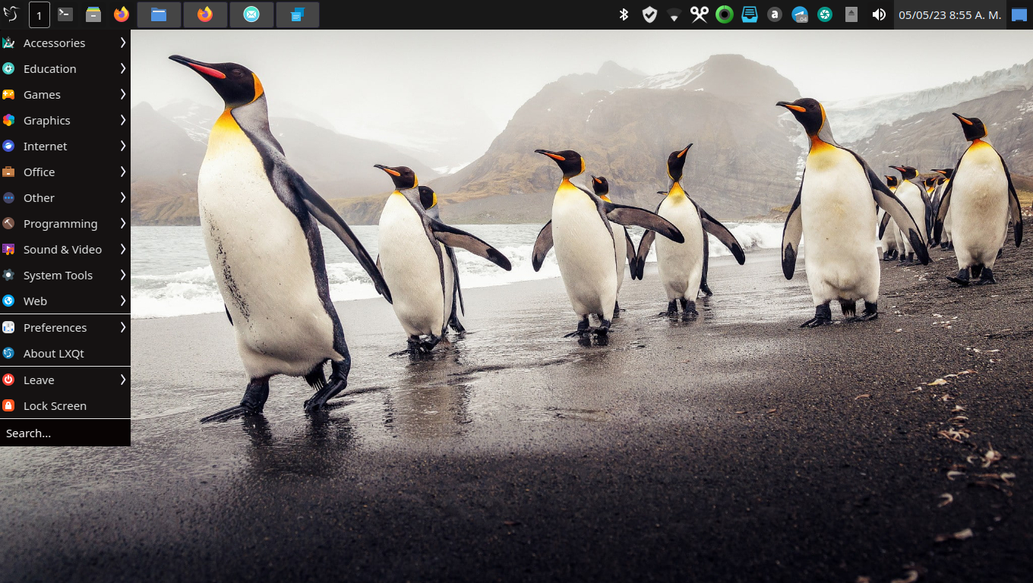Launch the terminal from quick launch

tap(66, 14)
